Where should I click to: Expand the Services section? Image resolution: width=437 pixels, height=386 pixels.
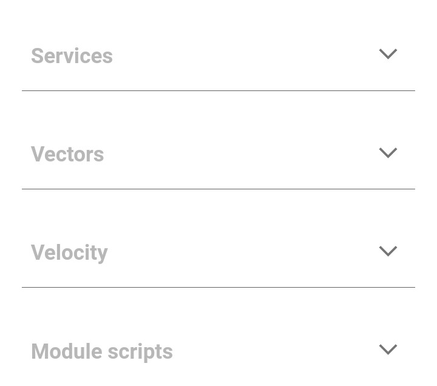(388, 54)
